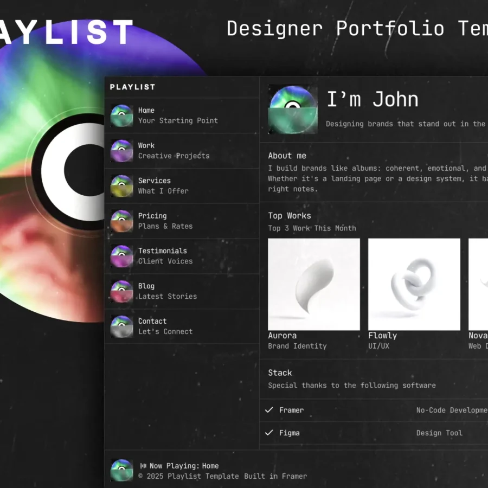Click the 'Built in Framer' footer text
488x488 pixels.
point(275,476)
